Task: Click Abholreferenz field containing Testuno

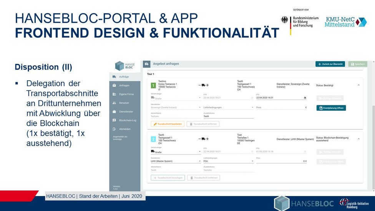Action: 176,116
